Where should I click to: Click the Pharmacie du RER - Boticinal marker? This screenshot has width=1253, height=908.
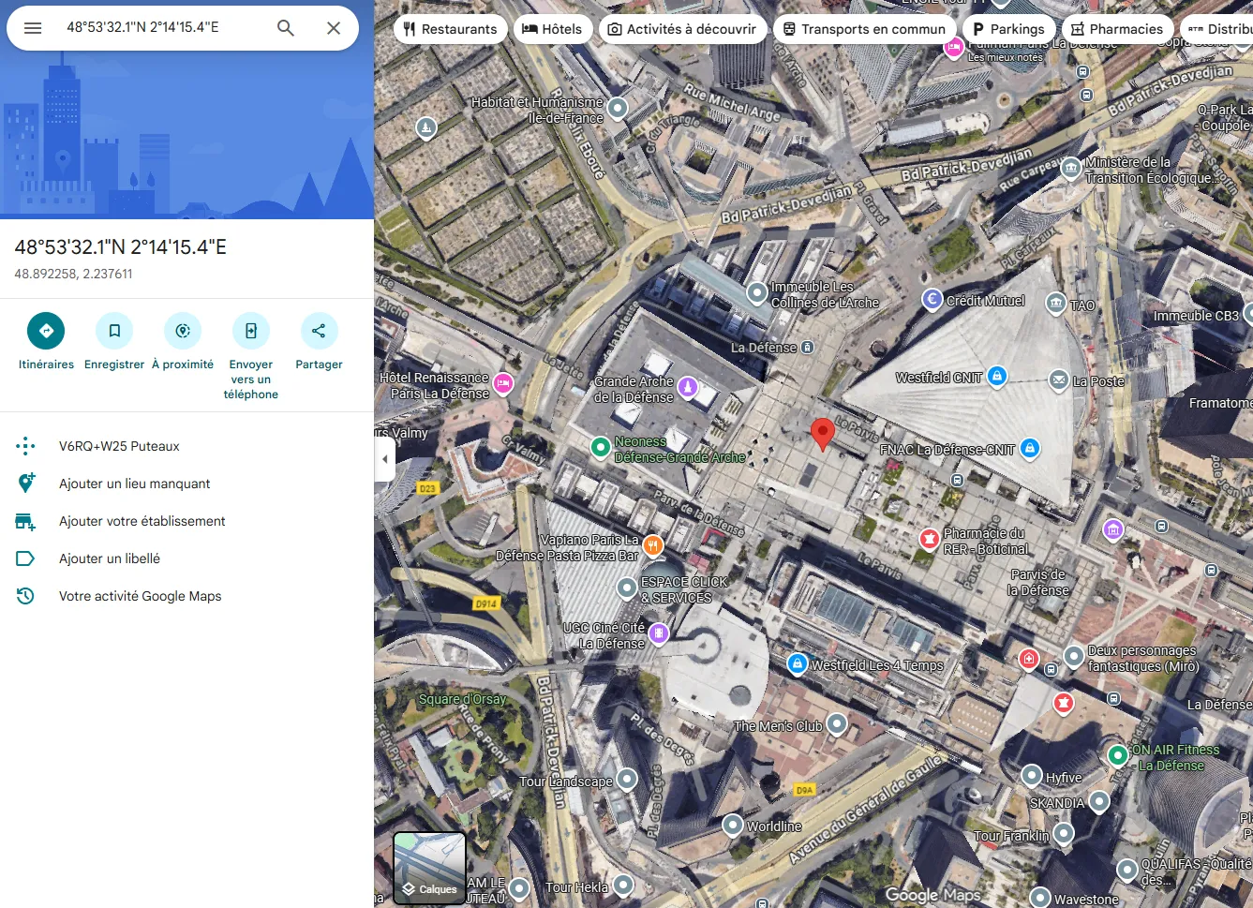[x=928, y=539]
